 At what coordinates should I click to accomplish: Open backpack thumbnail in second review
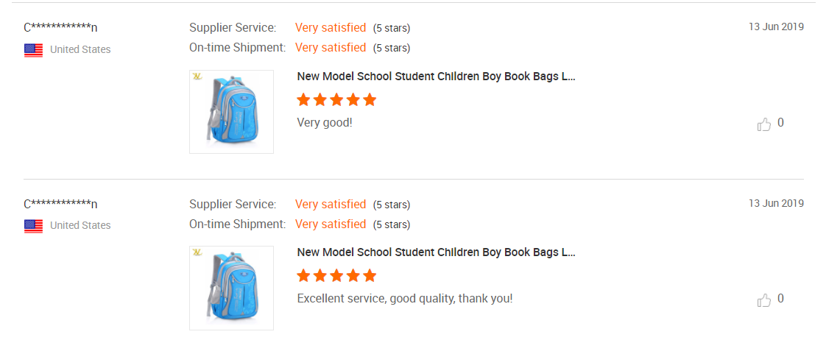coord(231,288)
